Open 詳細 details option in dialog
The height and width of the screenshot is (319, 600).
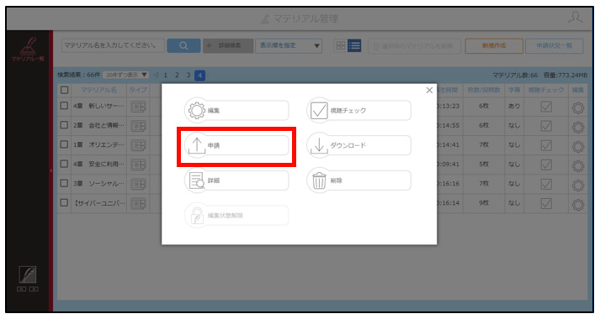(236, 180)
